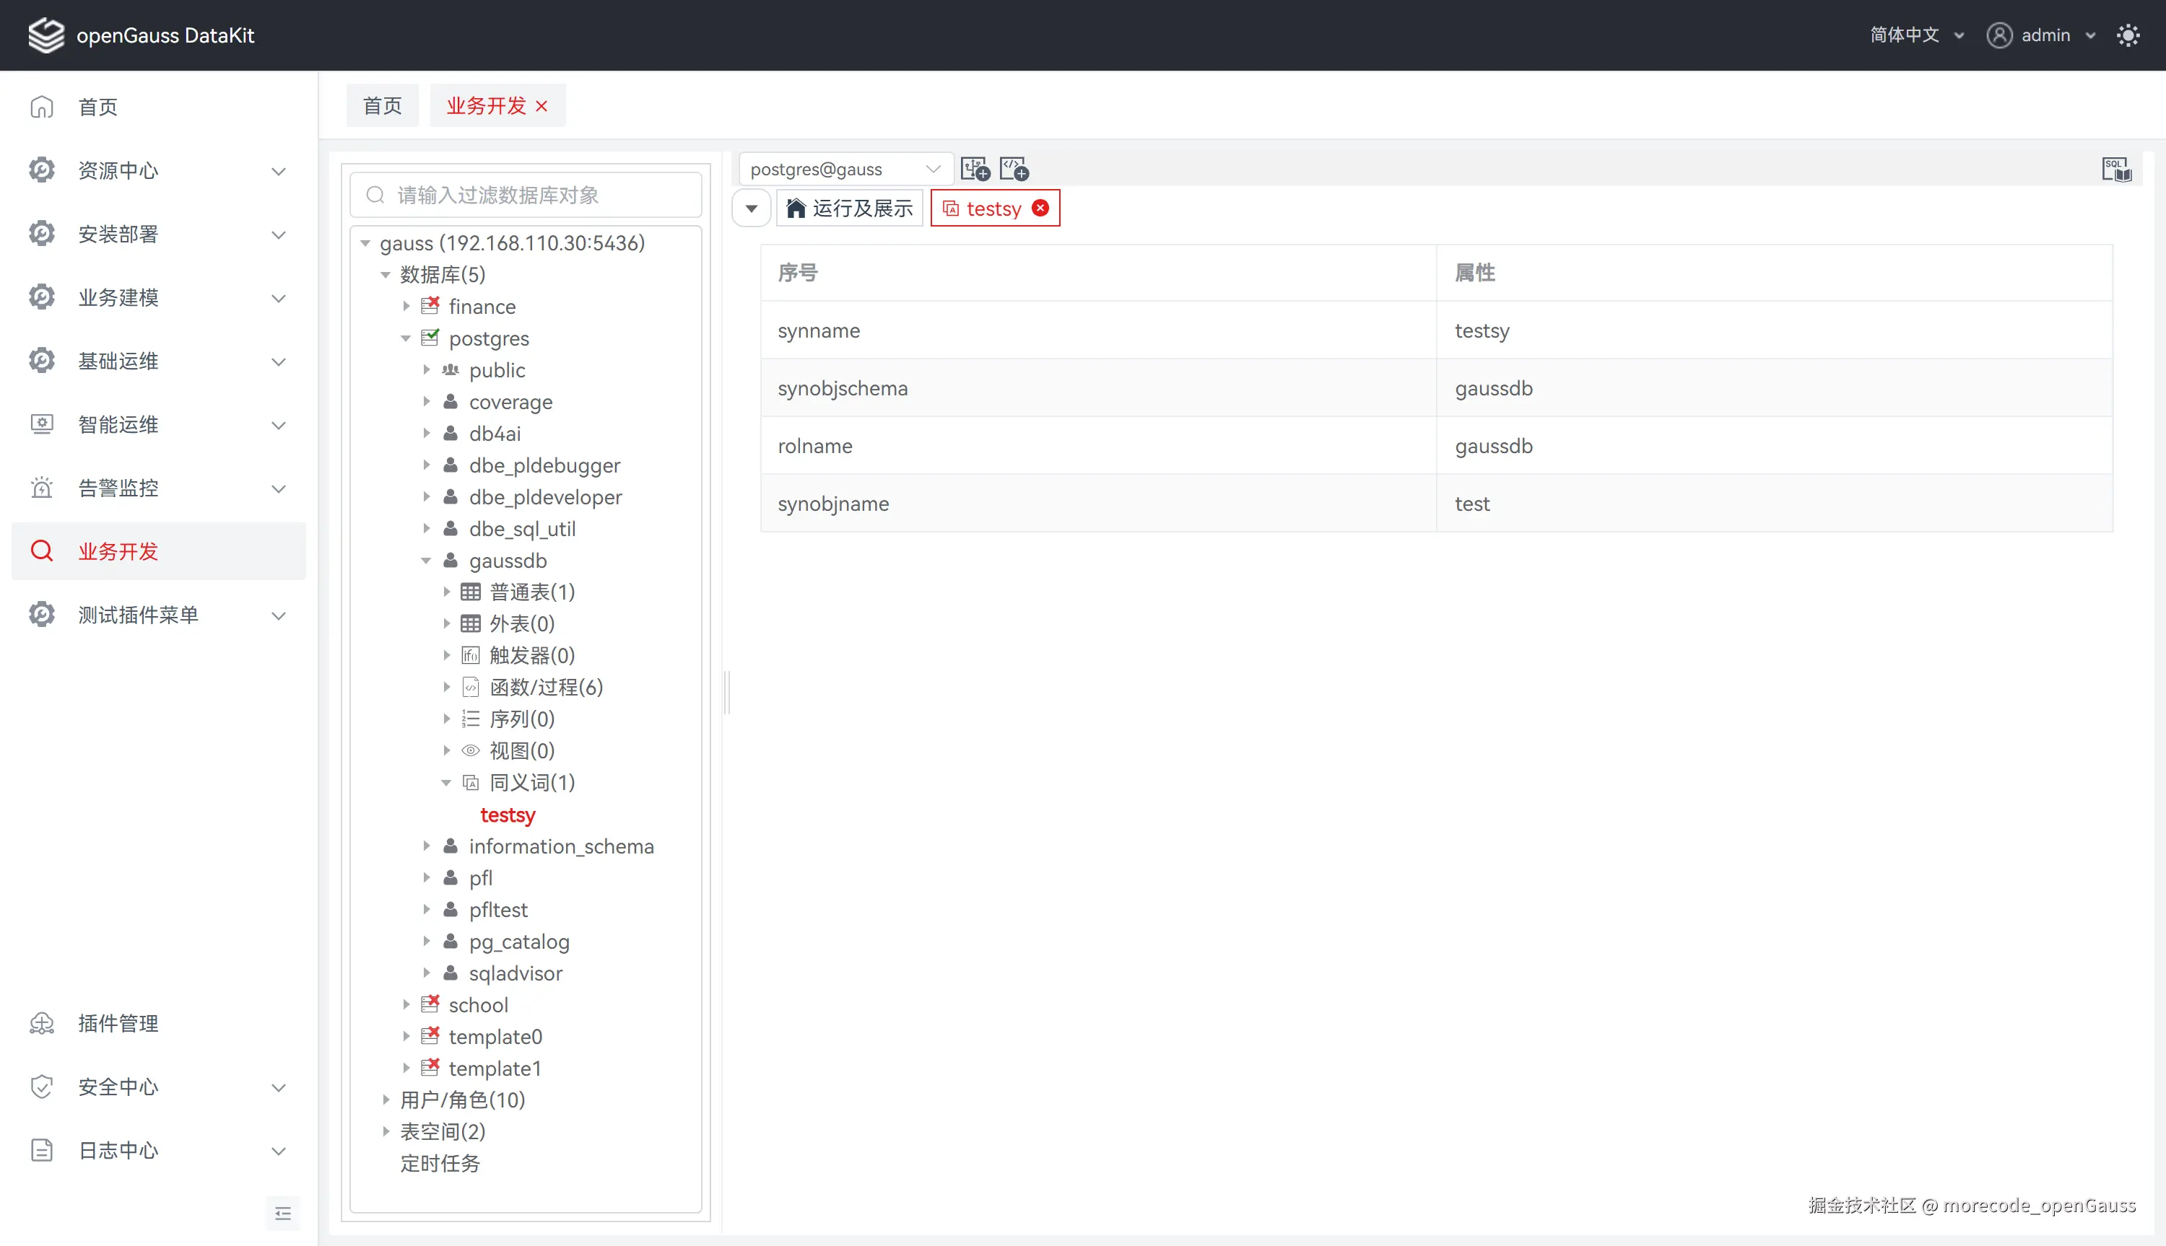Switch to the 首页 tab

click(382, 106)
